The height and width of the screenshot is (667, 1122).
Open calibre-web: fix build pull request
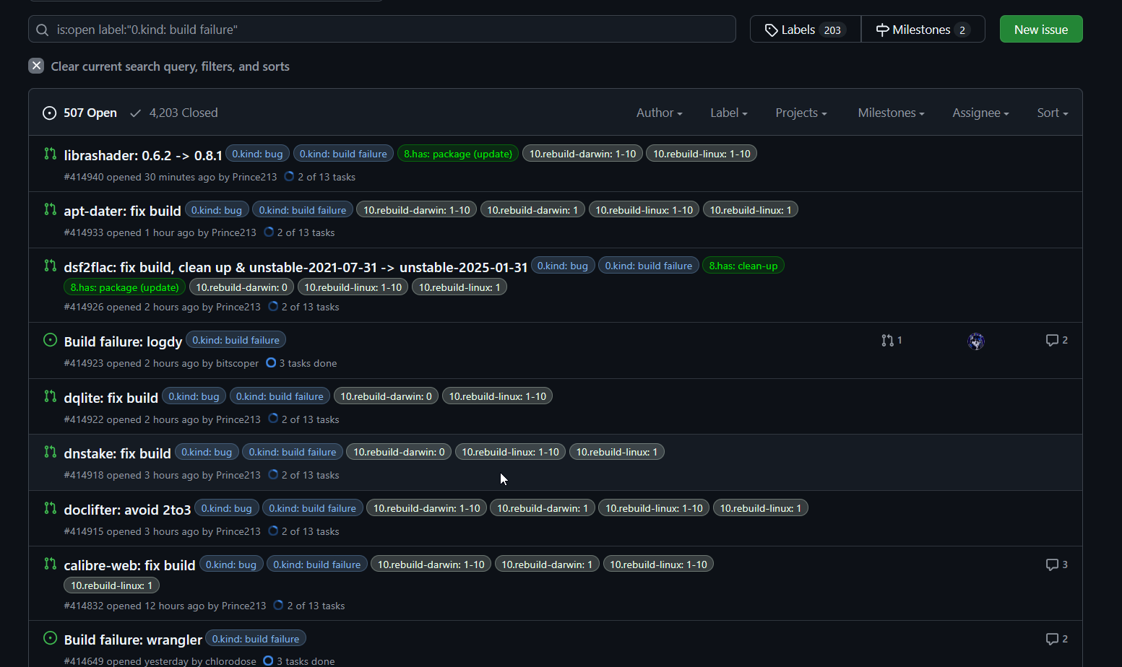coord(129,565)
